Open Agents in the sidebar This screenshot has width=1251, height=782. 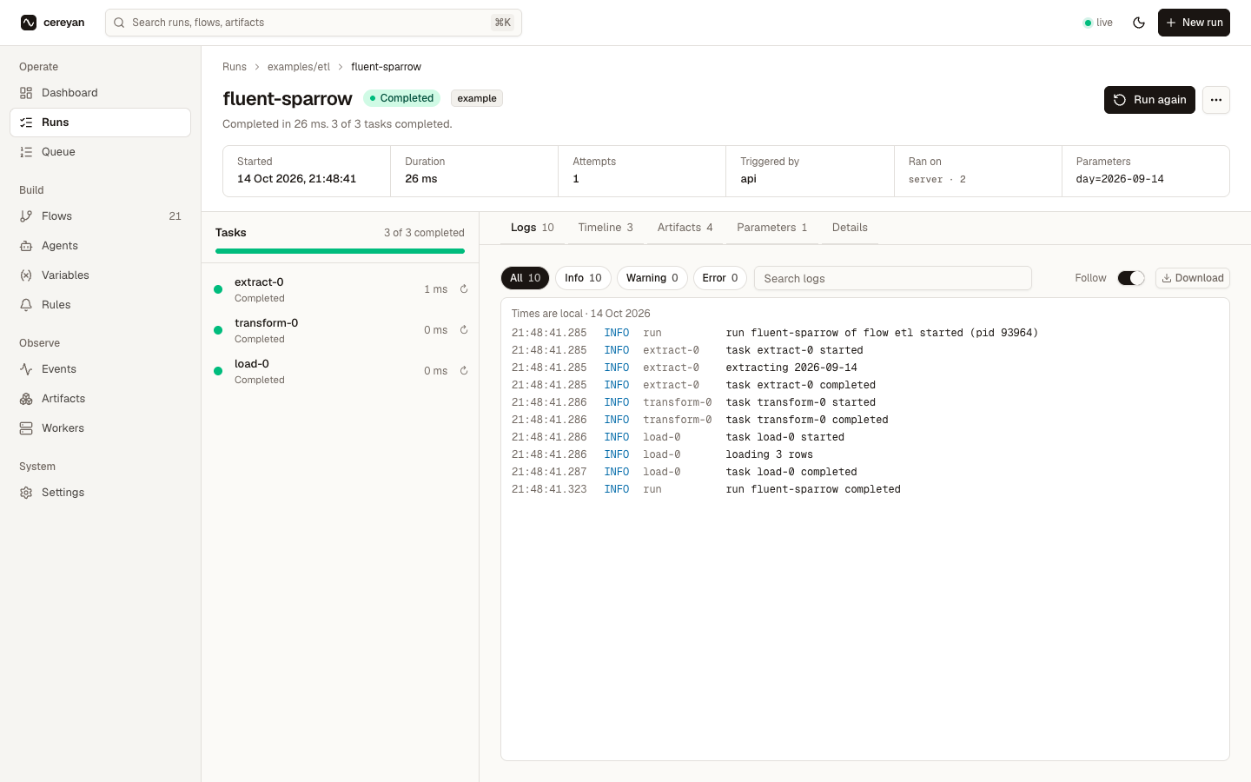pos(100,246)
